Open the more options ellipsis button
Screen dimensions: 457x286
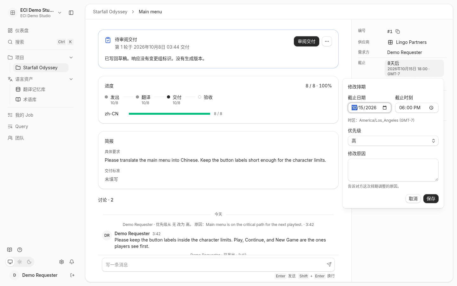tap(327, 41)
